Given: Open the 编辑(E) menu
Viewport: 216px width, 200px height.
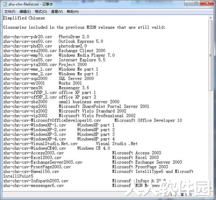Looking at the screenshot, I should pos(25,12).
